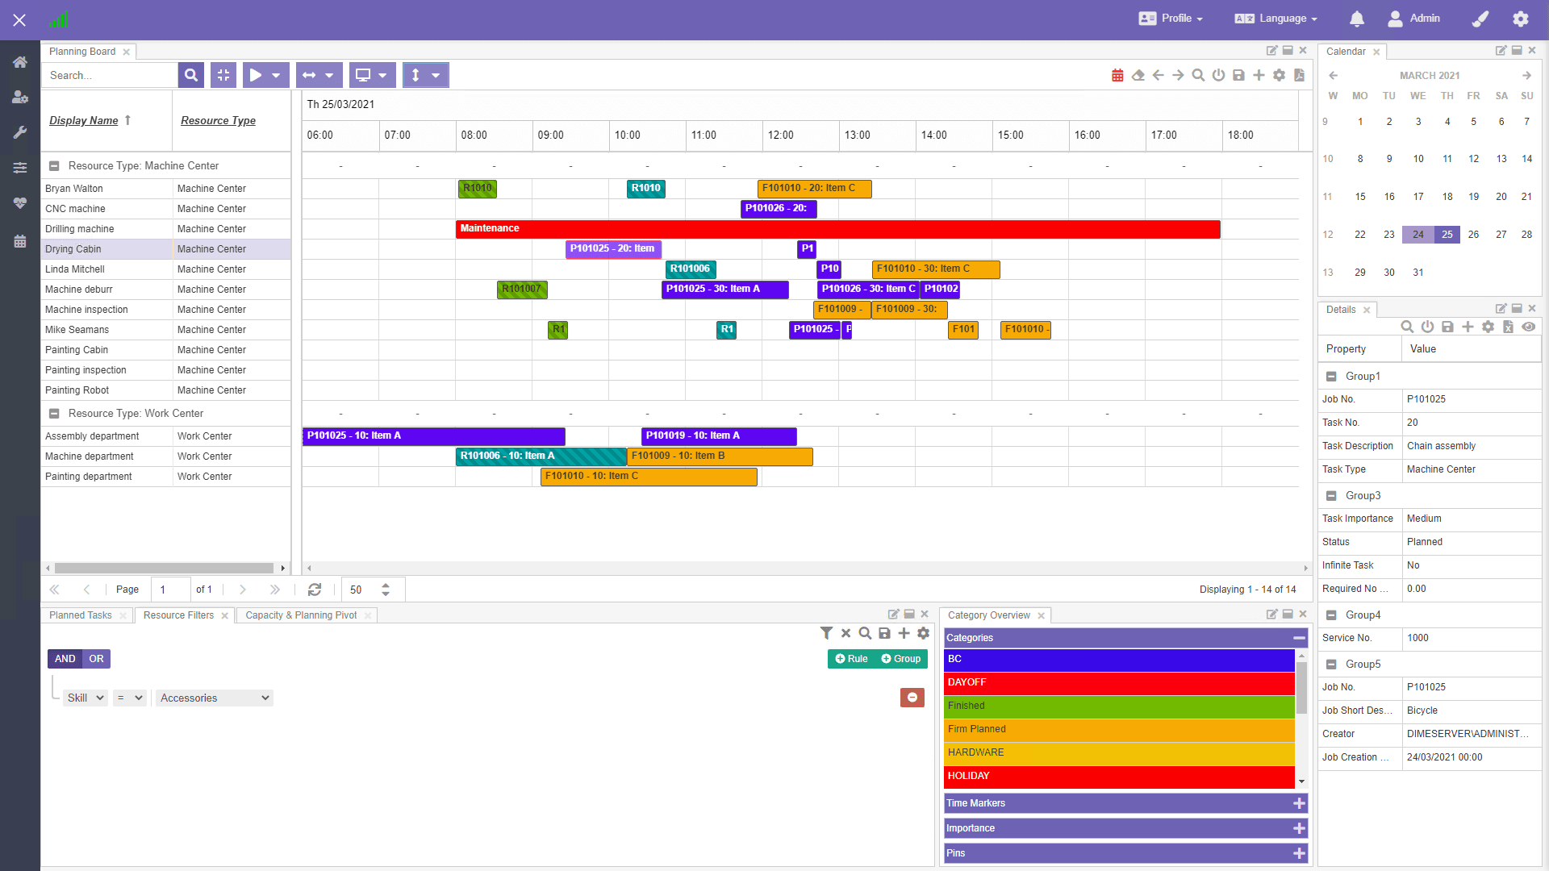Refresh data with the reload icon
The width and height of the screenshot is (1549, 871).
coord(314,590)
